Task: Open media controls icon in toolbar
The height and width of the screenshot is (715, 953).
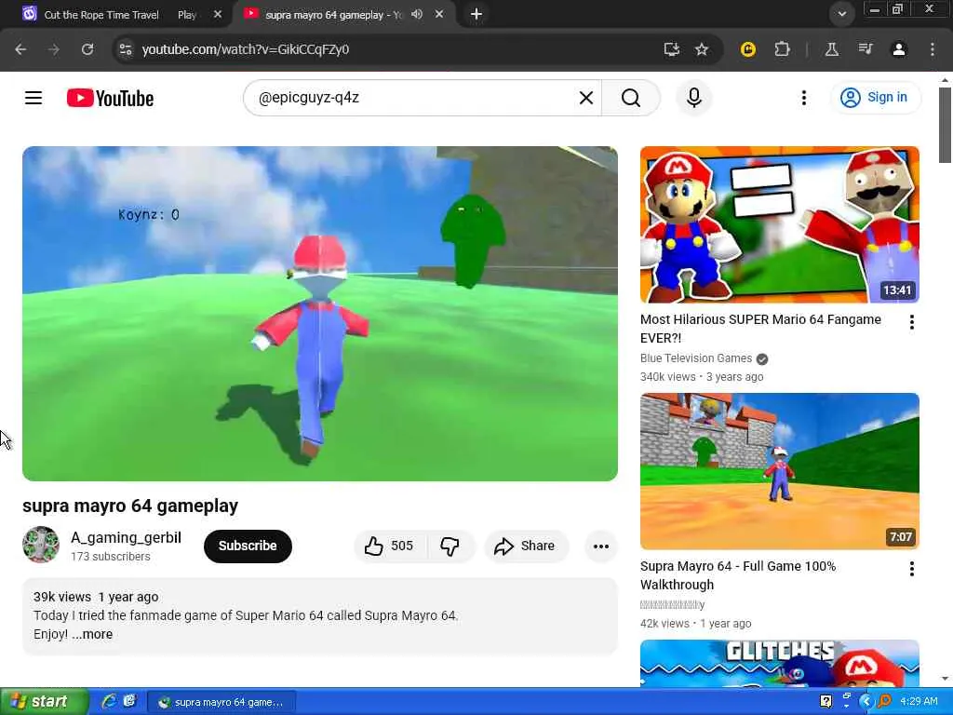Action: click(x=865, y=49)
